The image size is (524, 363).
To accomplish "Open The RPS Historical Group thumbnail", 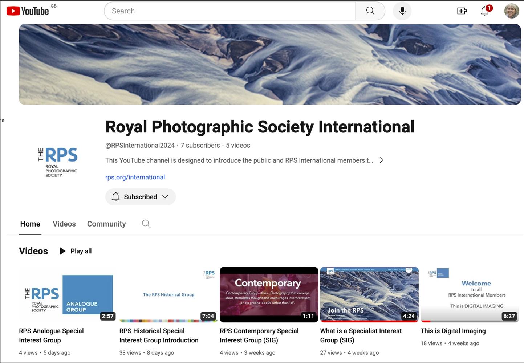I will (168, 294).
